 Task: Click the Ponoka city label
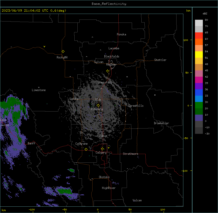(121, 34)
